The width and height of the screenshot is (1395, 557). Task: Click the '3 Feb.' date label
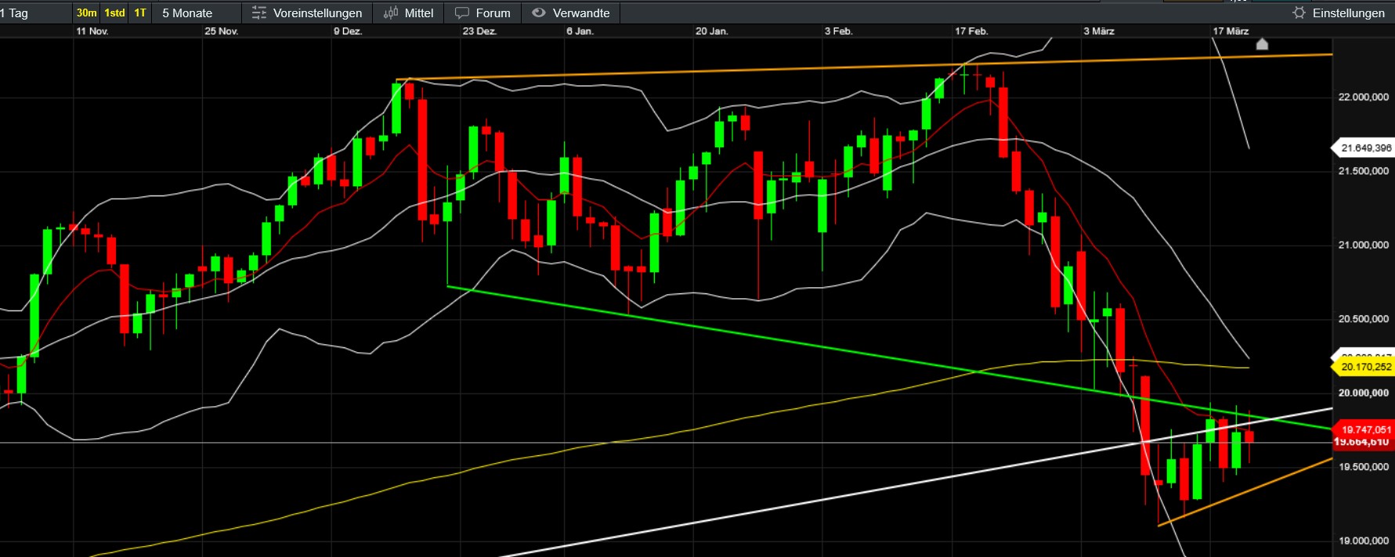pyautogui.click(x=838, y=31)
